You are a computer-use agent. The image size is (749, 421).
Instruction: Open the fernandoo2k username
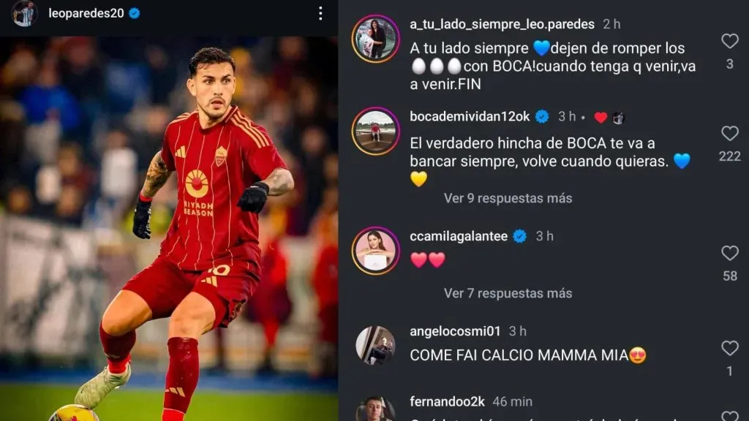[x=447, y=401]
